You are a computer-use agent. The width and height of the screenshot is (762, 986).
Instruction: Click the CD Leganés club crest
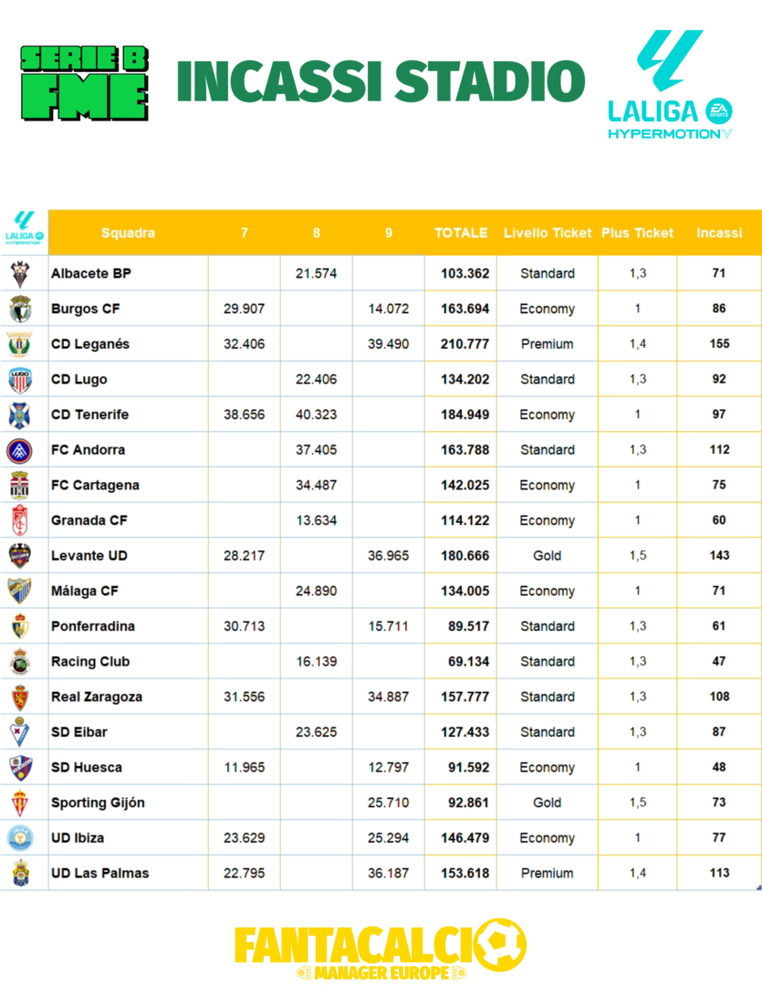(x=20, y=344)
